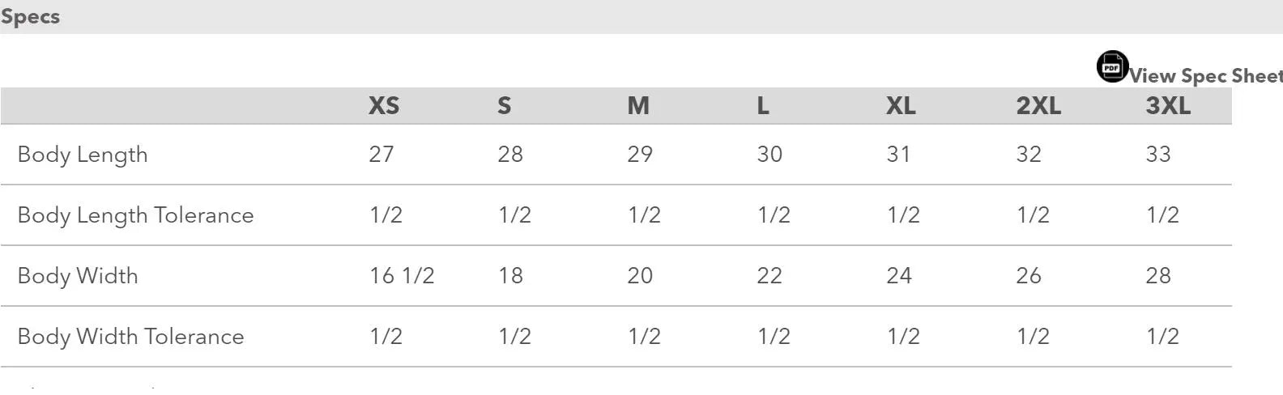
Task: Click the Body Length Tolerance row label
Action: click(135, 215)
